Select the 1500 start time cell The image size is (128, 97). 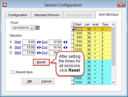pos(78,78)
